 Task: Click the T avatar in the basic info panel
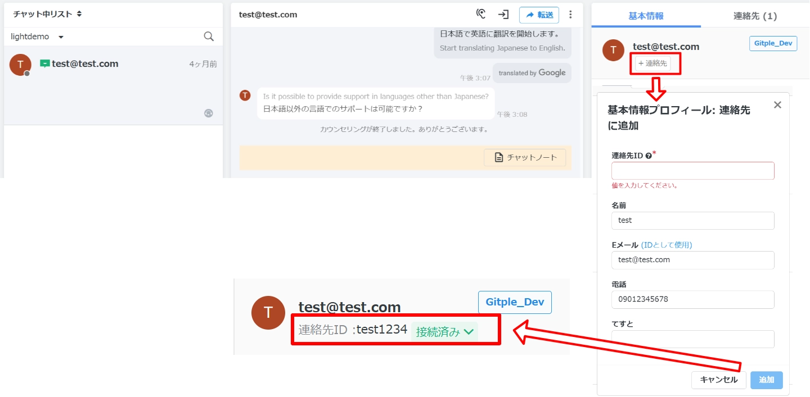click(613, 50)
